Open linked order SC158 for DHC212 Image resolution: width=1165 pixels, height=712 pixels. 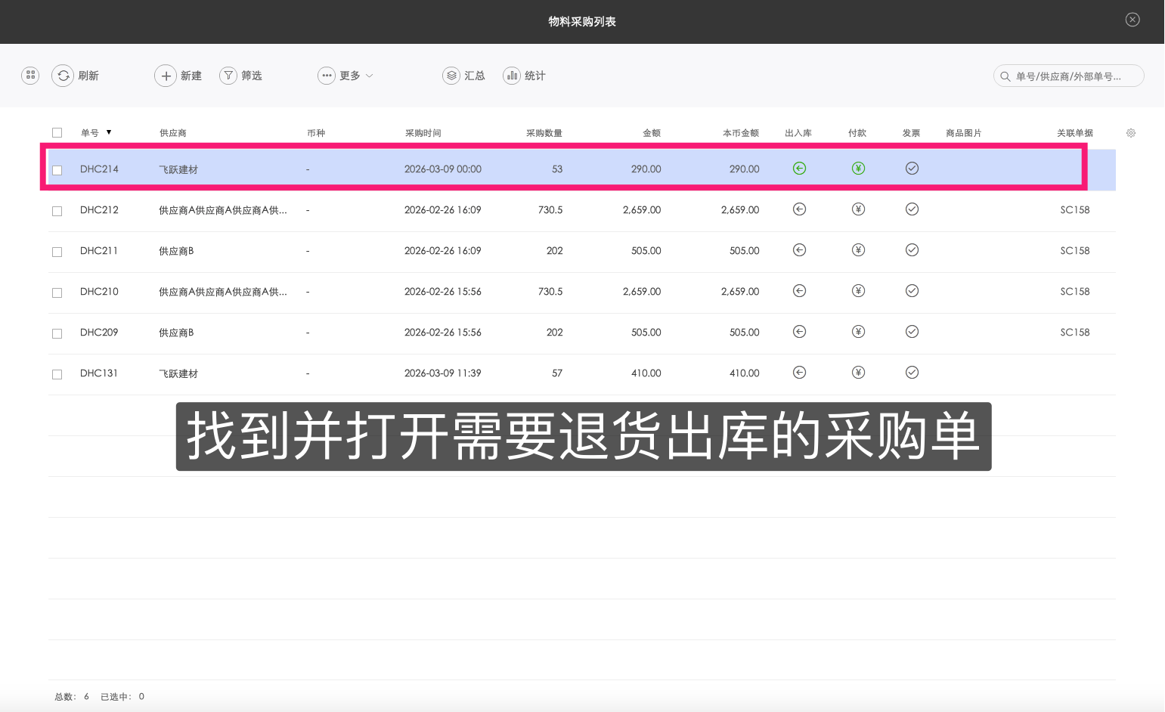point(1074,210)
